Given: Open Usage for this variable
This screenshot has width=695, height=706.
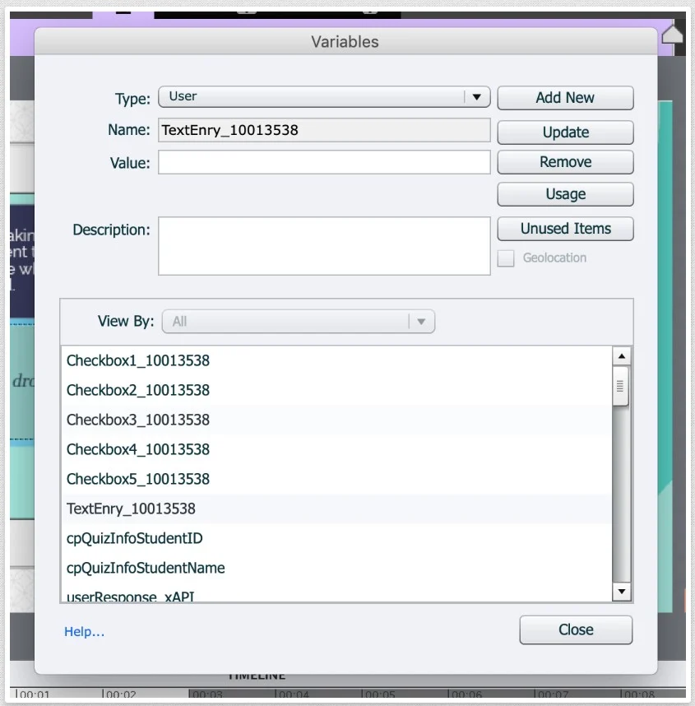Looking at the screenshot, I should pos(565,194).
